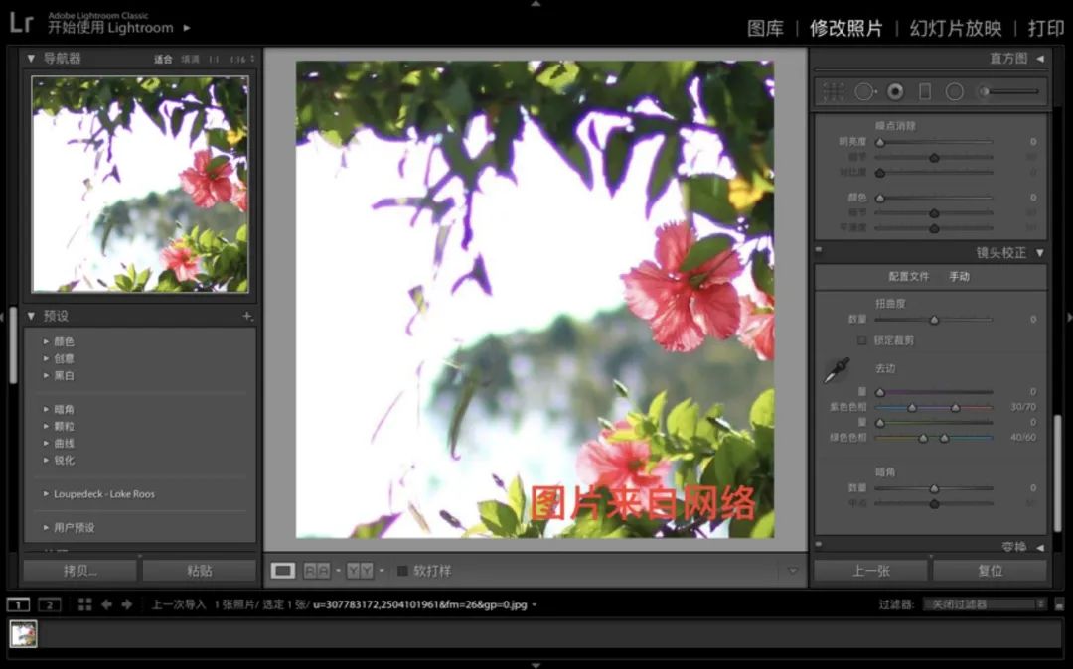Collapse the 导航器 navigator panel
1073x669 pixels.
31,59
